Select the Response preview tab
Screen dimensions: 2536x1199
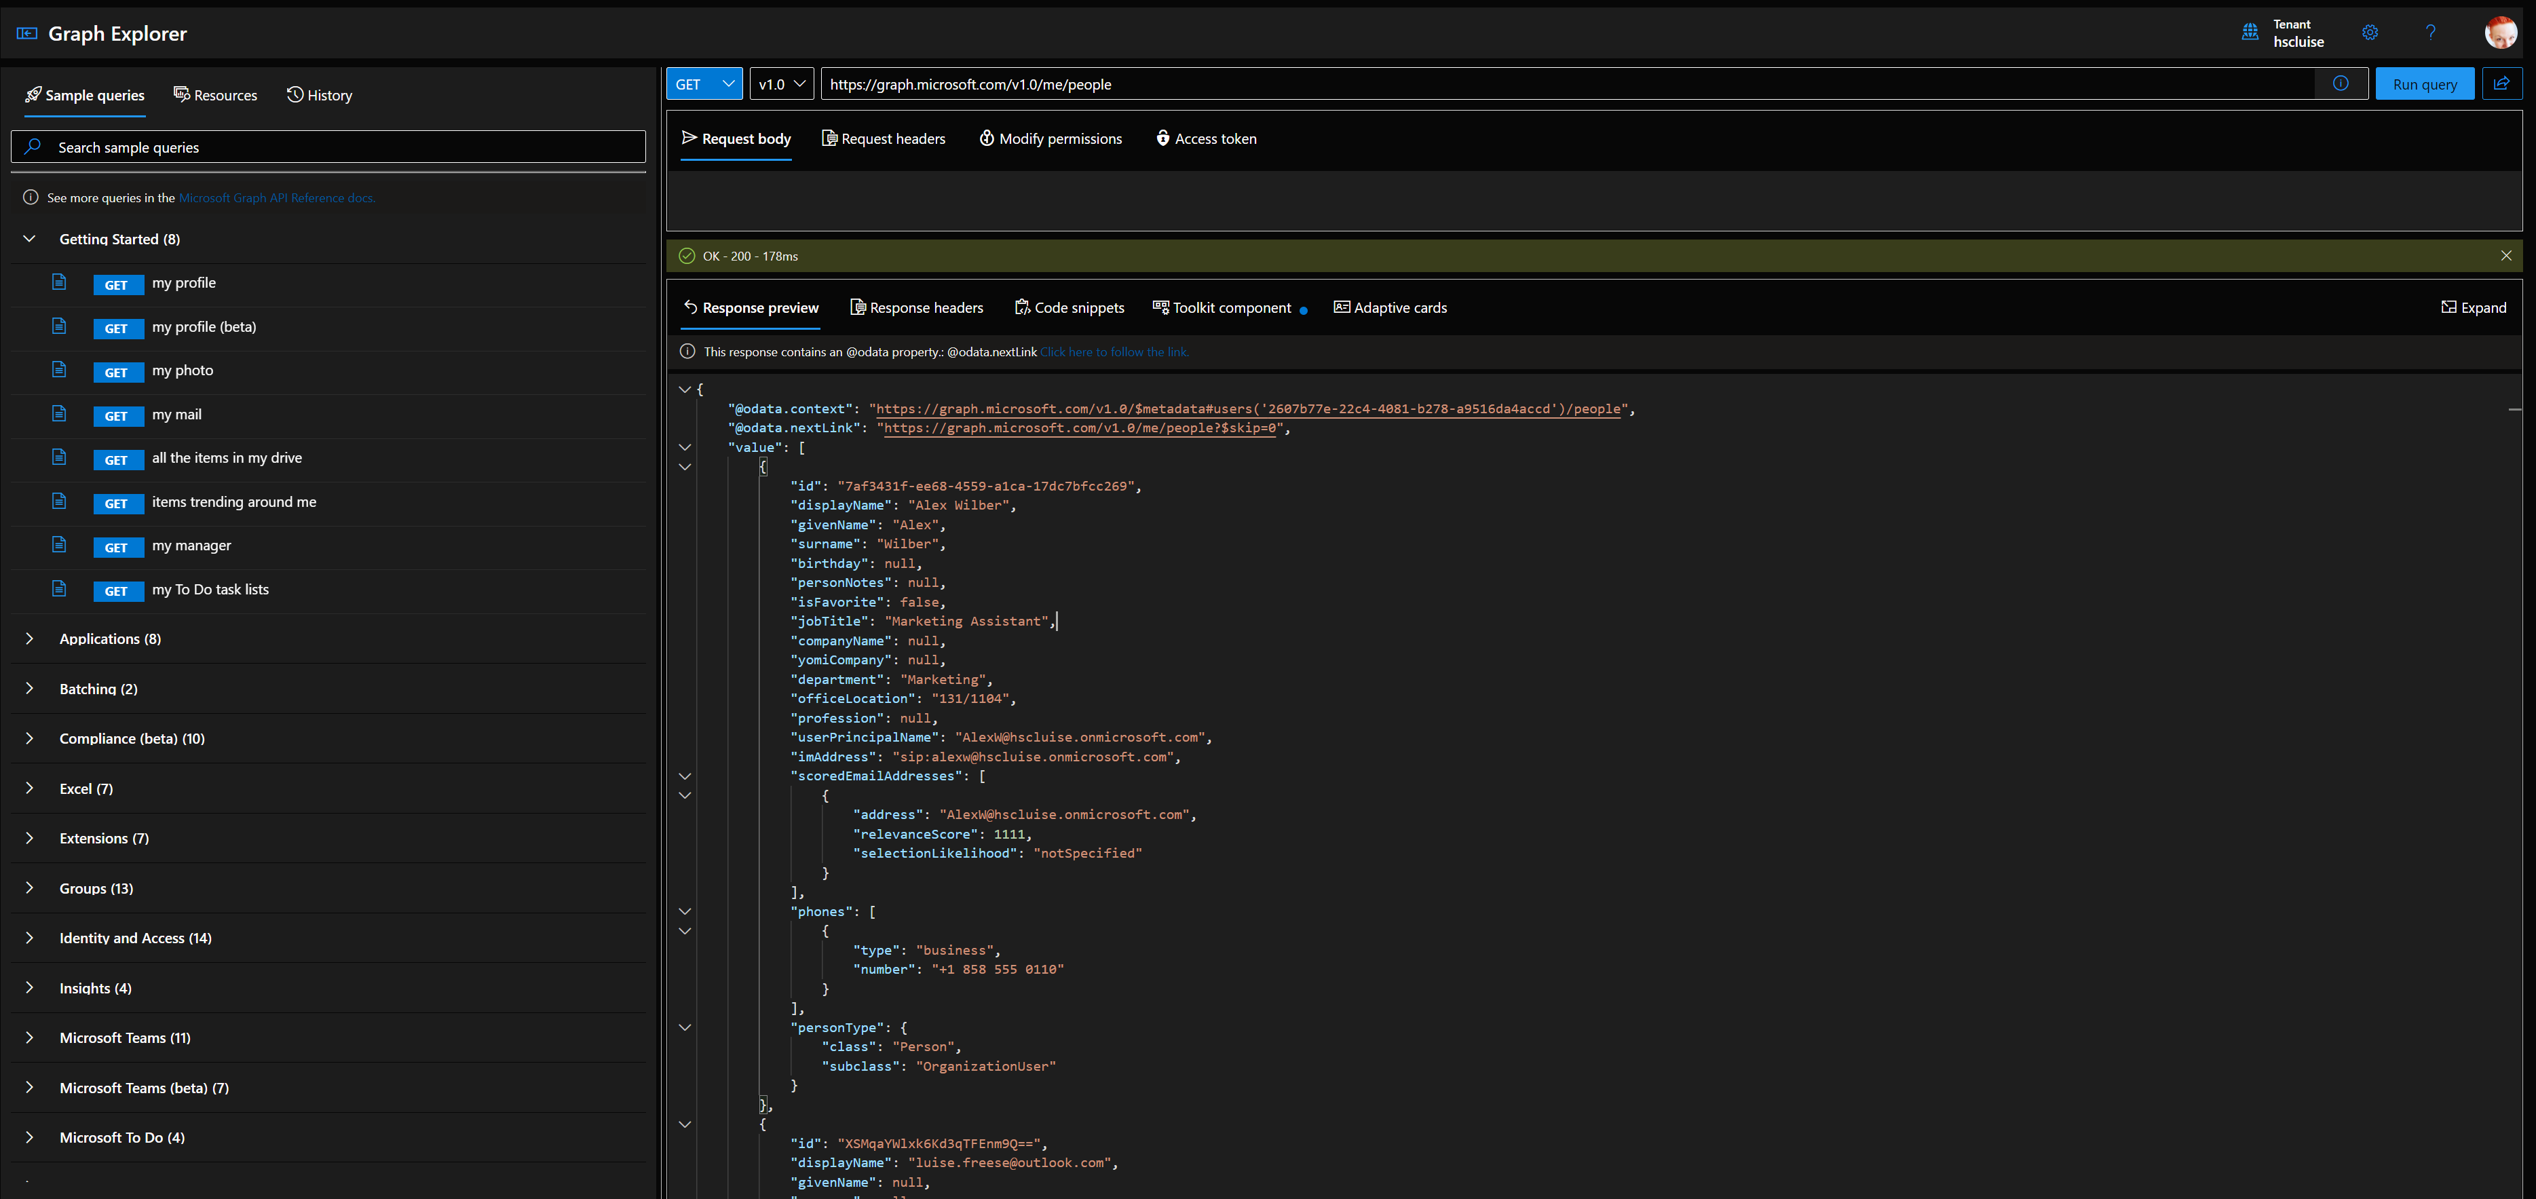click(751, 308)
